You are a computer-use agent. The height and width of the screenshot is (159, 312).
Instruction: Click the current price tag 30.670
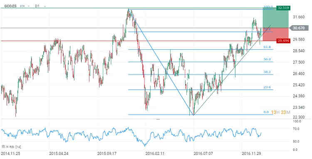tap(299, 28)
